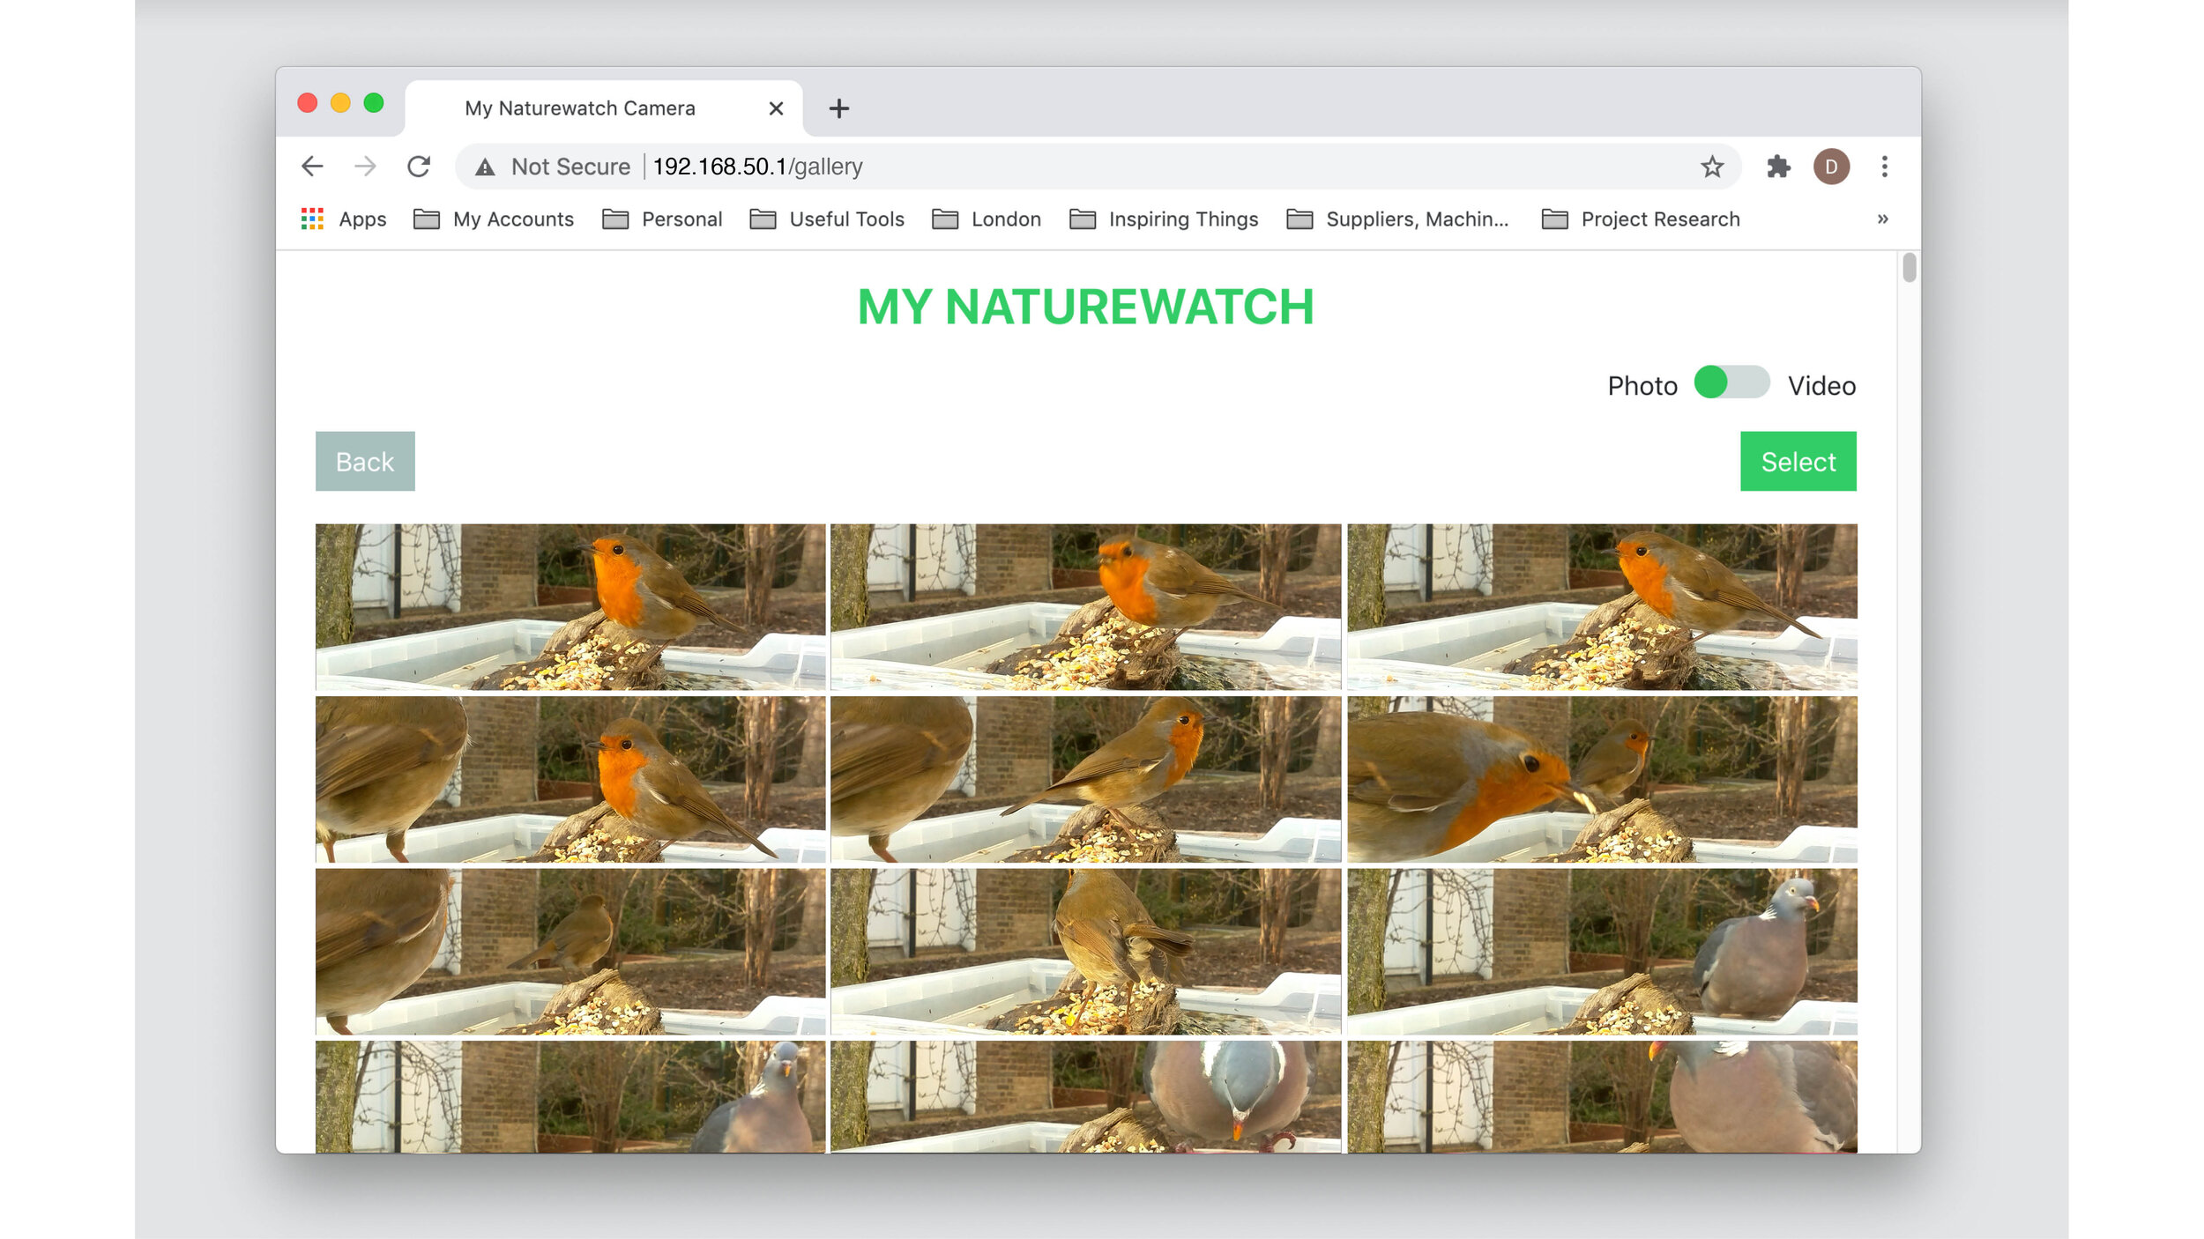Viewport: 2204px width, 1239px height.
Task: Expand additional bookmarks chevron
Action: pos(1883,219)
